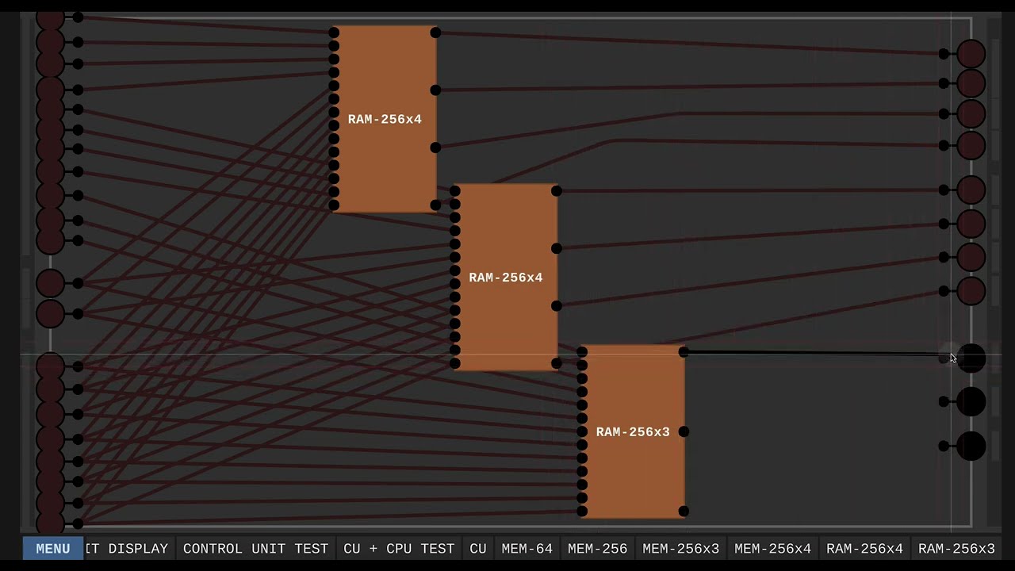Viewport: 1015px width, 571px height.
Task: Click the topmost output pin of upper RAM-256x4
Action: click(x=435, y=33)
